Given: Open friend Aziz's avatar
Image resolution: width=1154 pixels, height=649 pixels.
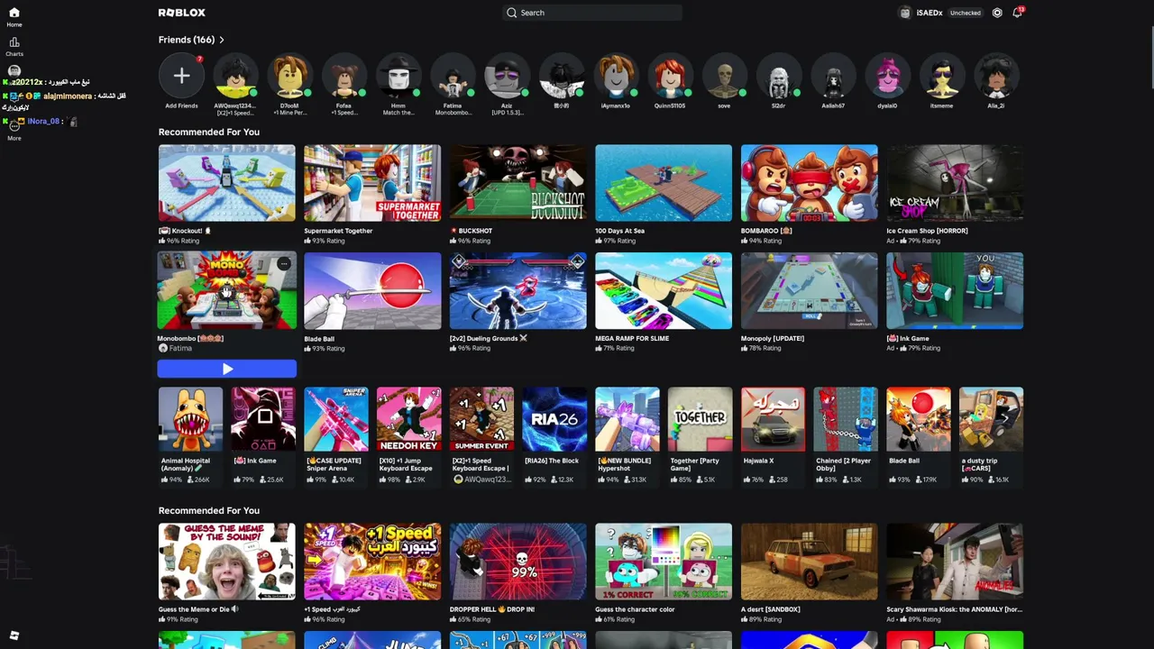Looking at the screenshot, I should (507, 77).
